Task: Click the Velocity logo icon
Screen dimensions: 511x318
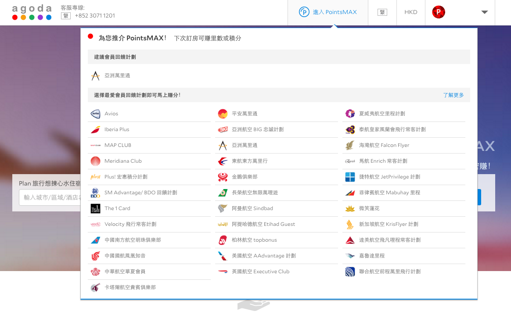Action: click(96, 224)
